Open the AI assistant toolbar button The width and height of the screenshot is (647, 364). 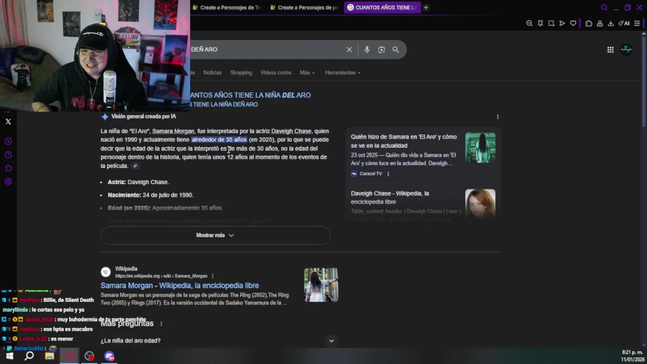click(x=624, y=23)
